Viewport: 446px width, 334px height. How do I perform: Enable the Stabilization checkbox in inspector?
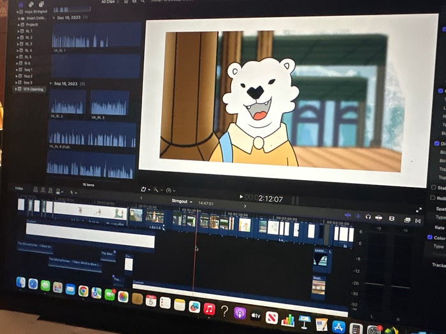click(x=434, y=188)
